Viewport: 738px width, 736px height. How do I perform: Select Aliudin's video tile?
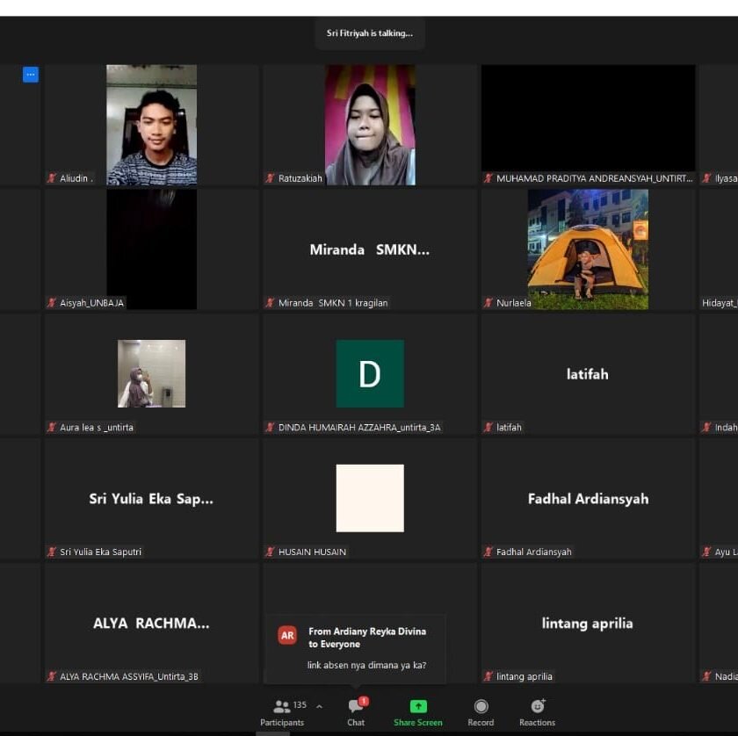pos(151,125)
